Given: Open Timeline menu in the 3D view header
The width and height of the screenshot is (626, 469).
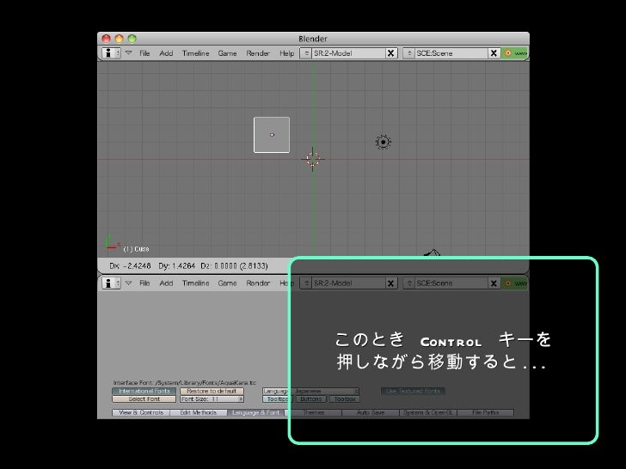Looking at the screenshot, I should pos(196,53).
